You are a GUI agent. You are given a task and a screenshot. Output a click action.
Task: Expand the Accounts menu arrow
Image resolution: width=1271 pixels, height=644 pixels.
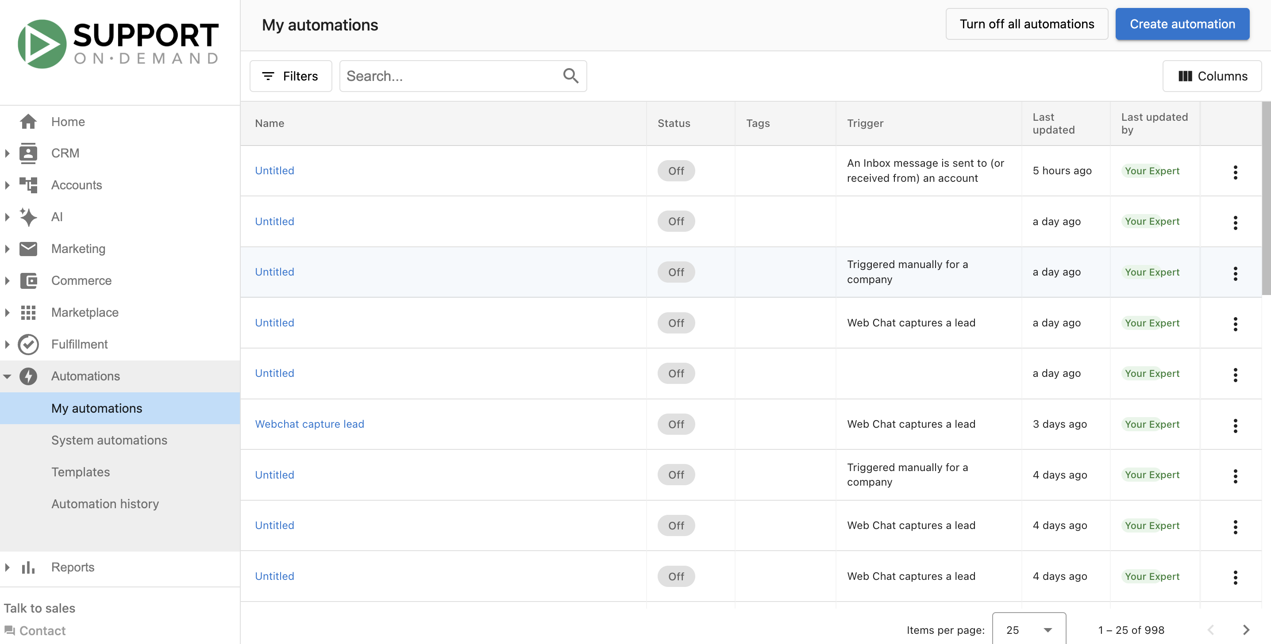[x=7, y=185]
